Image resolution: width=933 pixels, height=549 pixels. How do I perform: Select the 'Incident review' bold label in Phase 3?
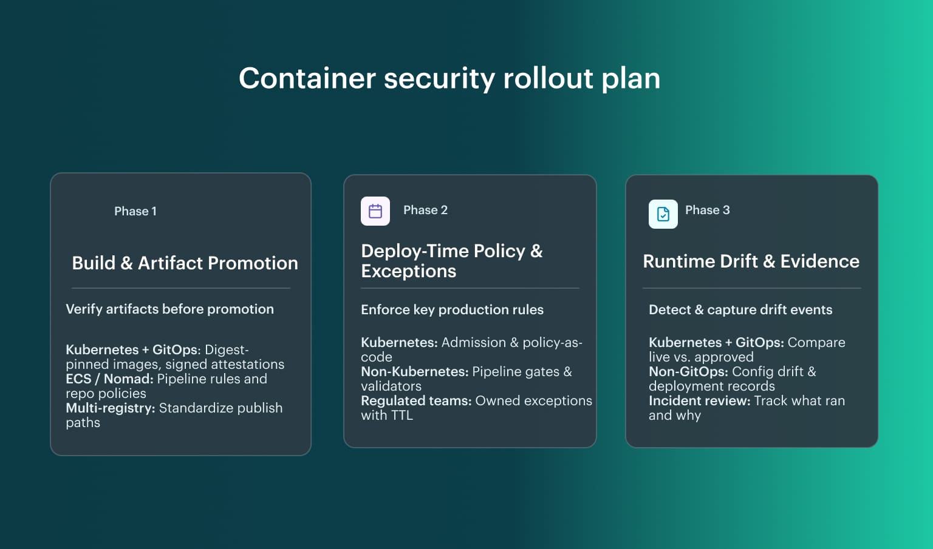[x=699, y=400]
